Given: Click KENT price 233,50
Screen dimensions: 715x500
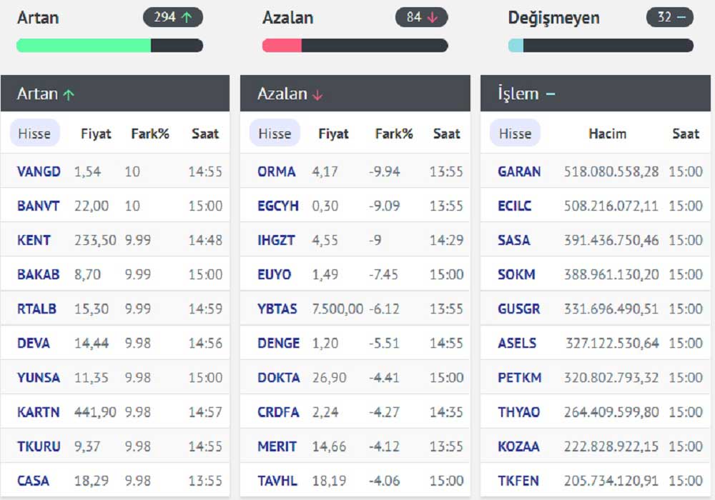Looking at the screenshot, I should [95, 241].
